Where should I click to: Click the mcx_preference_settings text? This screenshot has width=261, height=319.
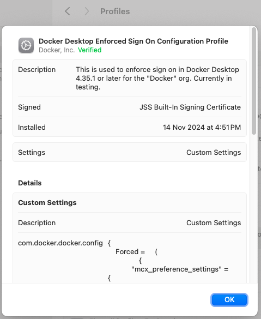coord(176,269)
